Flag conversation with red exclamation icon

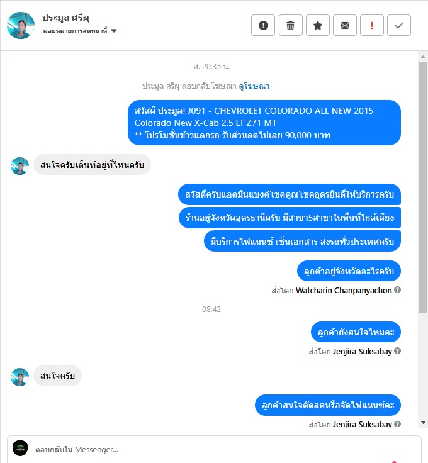371,25
